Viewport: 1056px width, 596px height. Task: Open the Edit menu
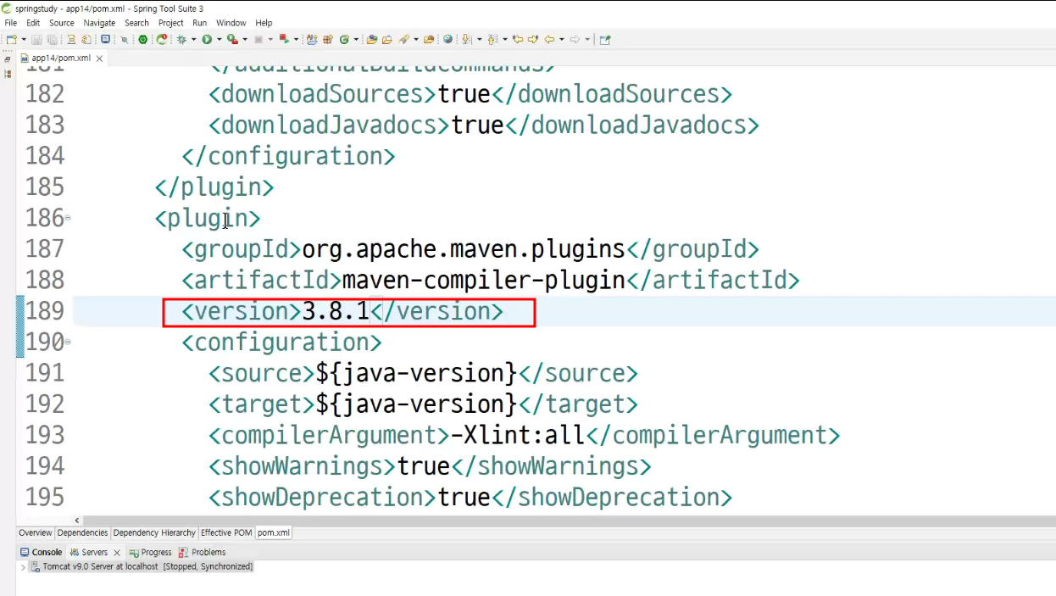[33, 23]
